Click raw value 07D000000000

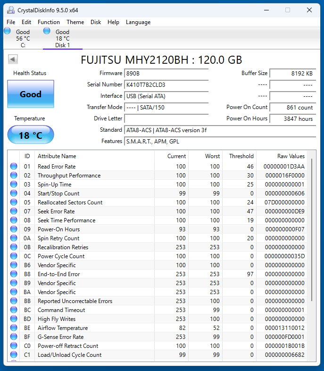284,202
